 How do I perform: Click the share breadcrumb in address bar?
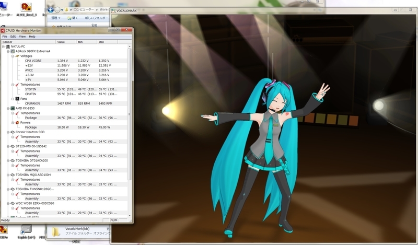[x=103, y=9]
